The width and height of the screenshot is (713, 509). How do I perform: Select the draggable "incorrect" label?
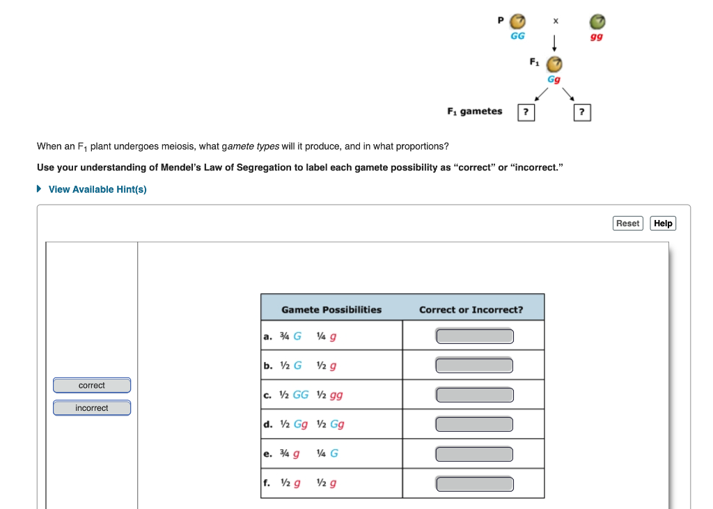click(91, 408)
